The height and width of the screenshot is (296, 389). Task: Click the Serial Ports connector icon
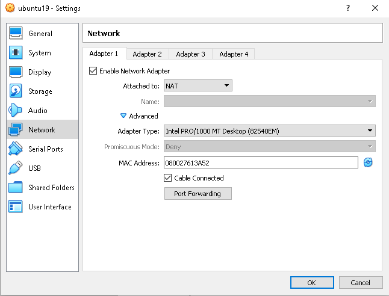click(16, 149)
